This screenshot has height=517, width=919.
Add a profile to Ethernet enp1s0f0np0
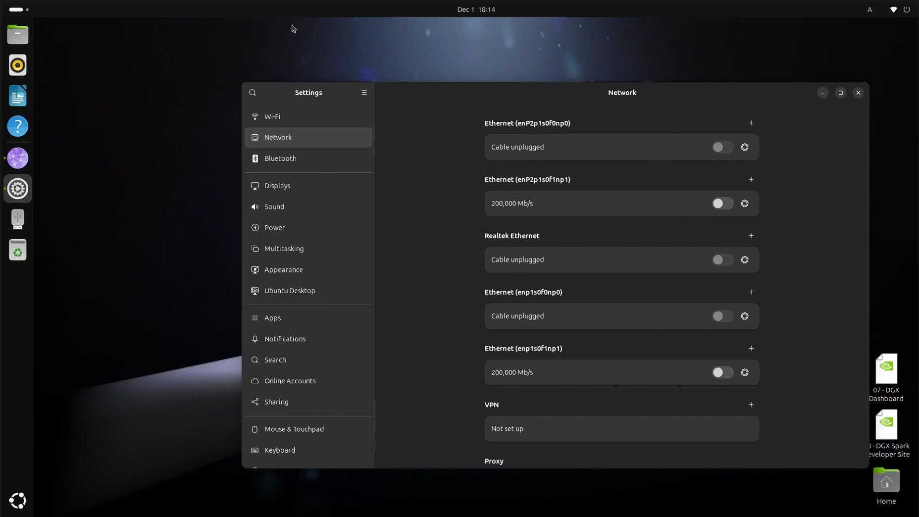click(751, 292)
